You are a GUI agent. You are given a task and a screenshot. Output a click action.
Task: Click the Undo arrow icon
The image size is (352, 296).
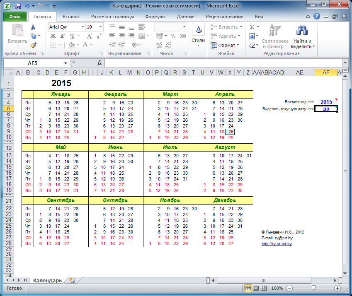[27, 6]
